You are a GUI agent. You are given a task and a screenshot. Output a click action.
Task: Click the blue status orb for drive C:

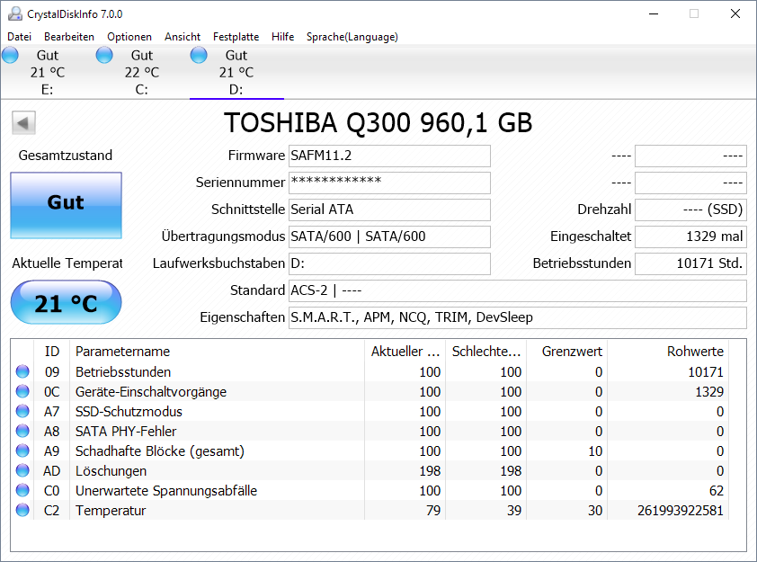click(x=104, y=55)
